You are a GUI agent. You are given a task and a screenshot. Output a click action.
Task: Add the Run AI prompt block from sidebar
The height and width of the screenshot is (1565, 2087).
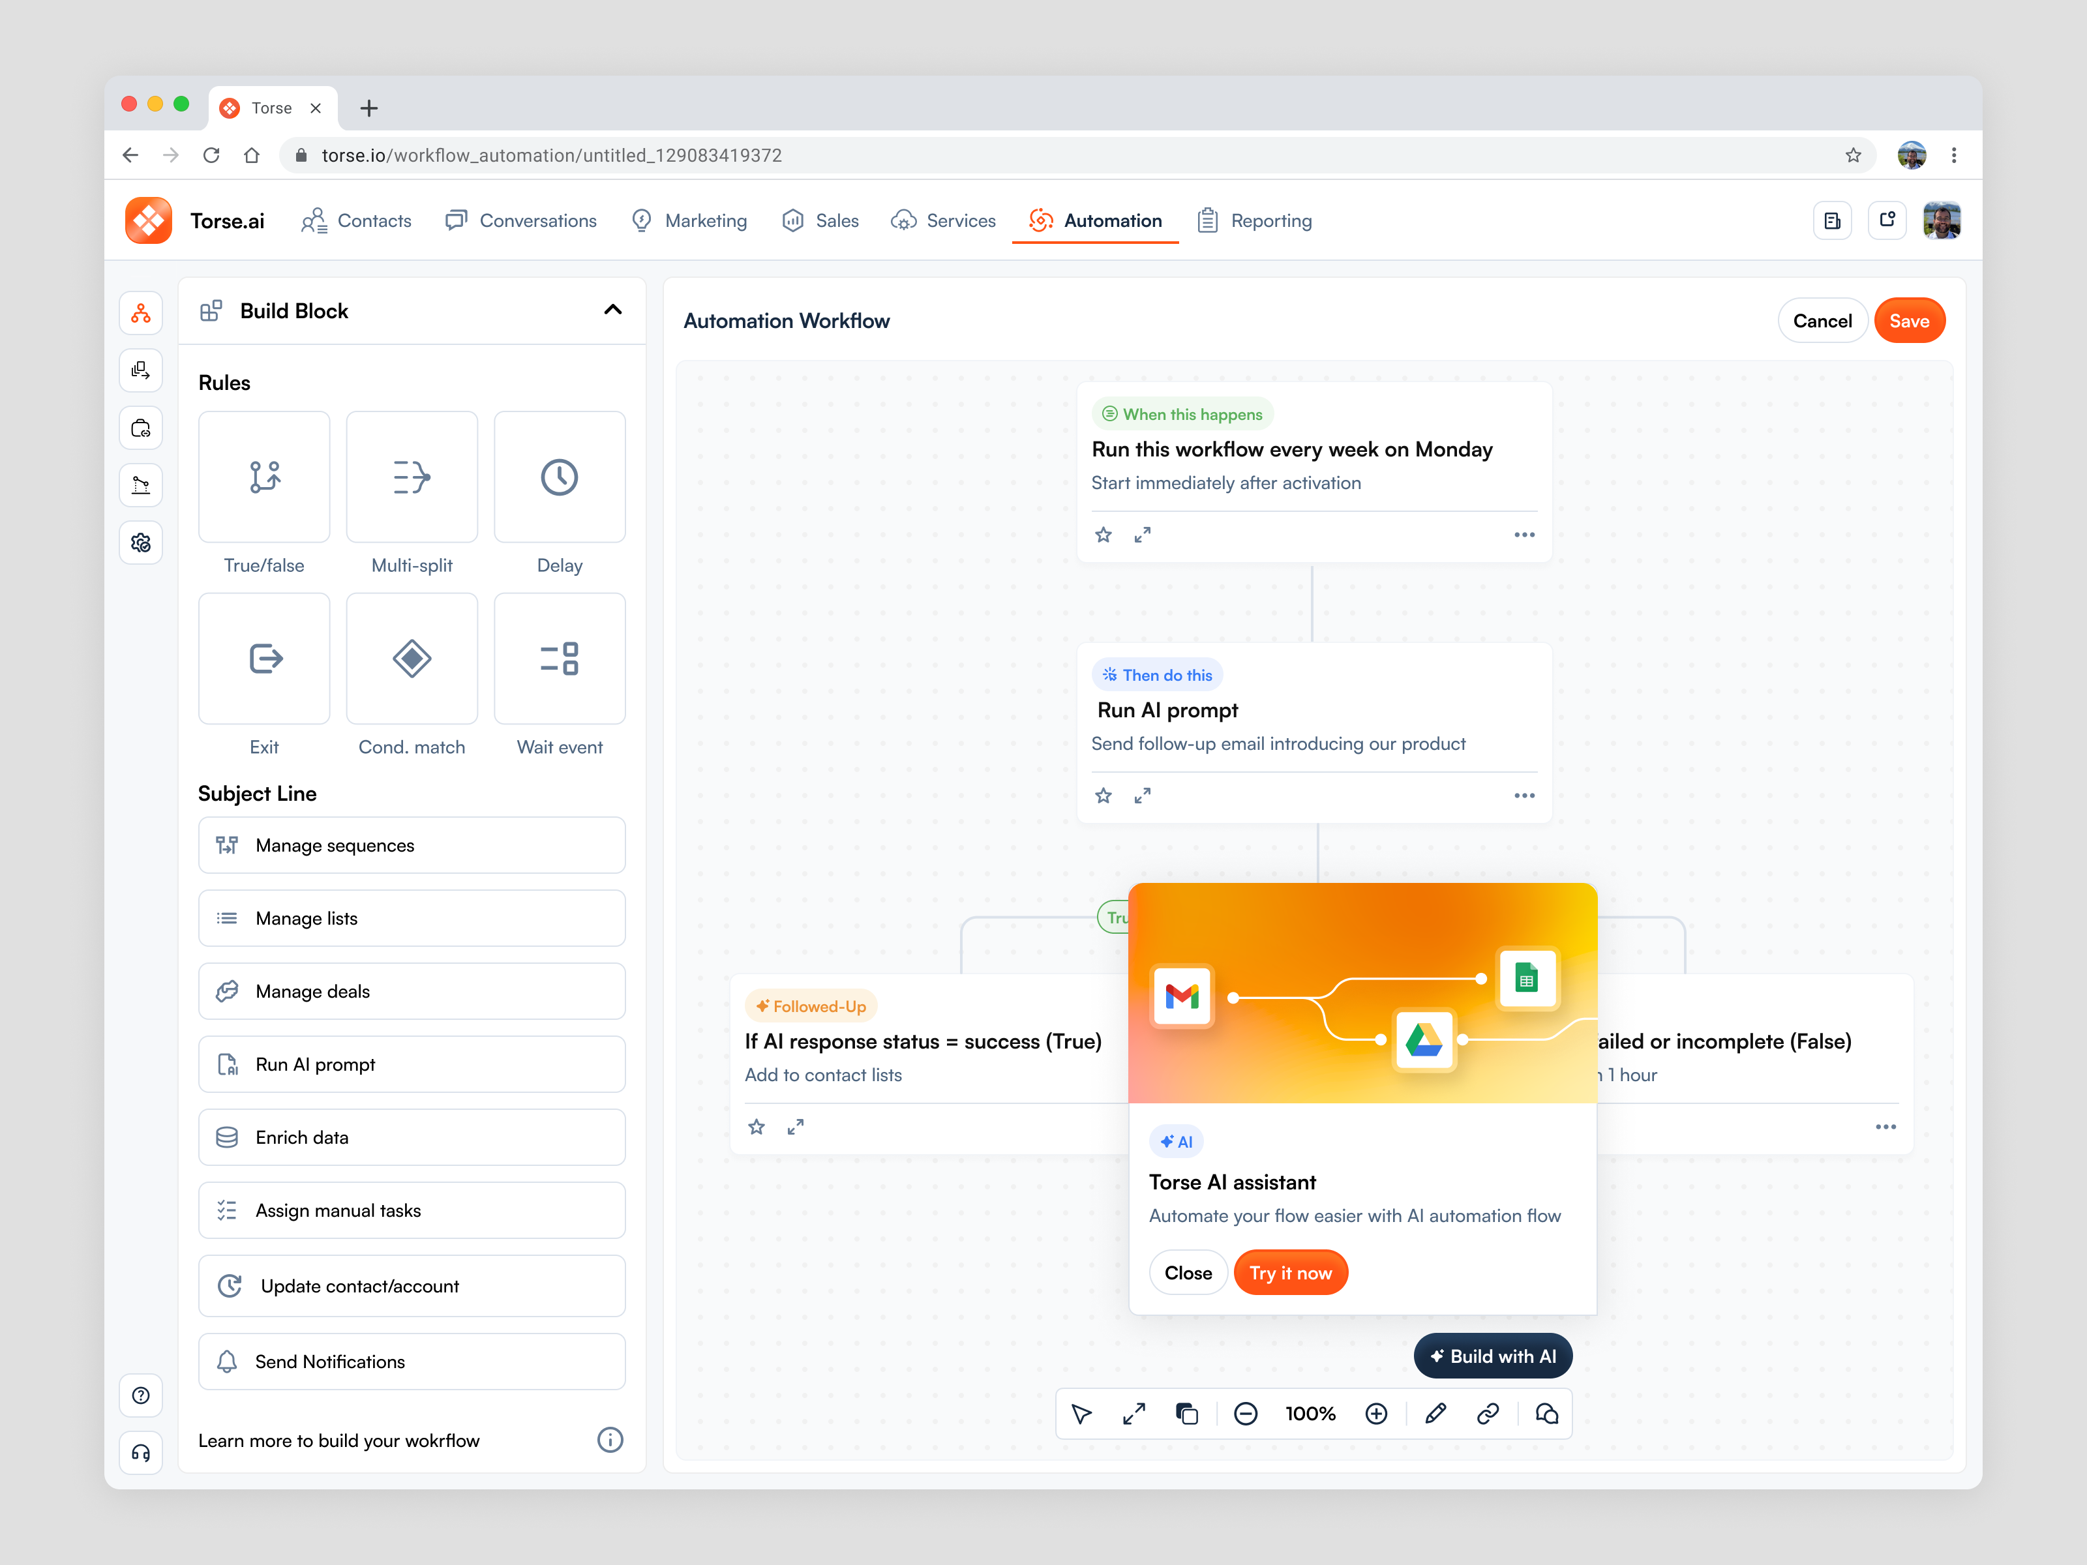[x=412, y=1065]
